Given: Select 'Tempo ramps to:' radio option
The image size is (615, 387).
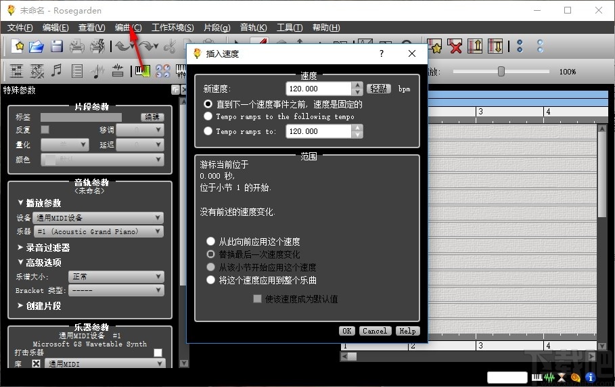Looking at the screenshot, I should point(208,131).
